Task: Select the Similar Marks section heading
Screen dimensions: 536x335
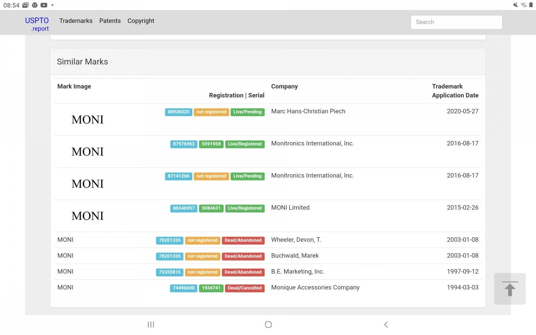Action: [82, 62]
